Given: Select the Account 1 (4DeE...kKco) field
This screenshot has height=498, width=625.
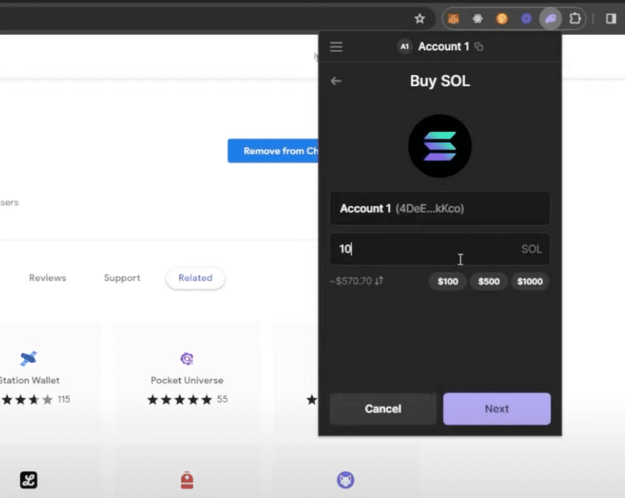Looking at the screenshot, I should tap(439, 208).
